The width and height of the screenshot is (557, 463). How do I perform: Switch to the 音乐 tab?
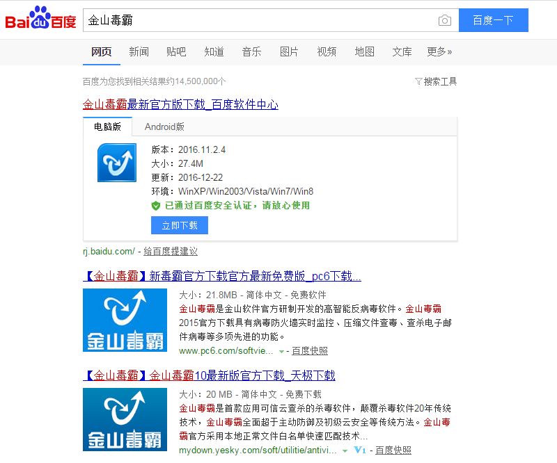coord(251,52)
